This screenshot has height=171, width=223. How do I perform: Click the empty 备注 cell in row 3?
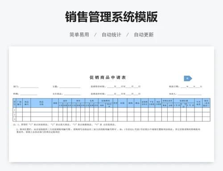point(206,119)
